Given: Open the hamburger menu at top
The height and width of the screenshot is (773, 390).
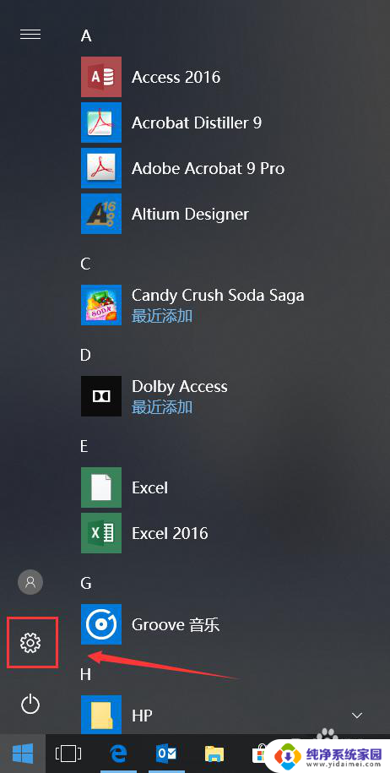Looking at the screenshot, I should [30, 34].
